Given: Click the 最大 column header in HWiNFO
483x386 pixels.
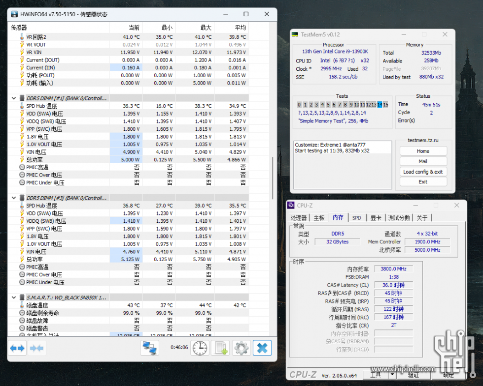Looking at the screenshot, I should point(195,28).
